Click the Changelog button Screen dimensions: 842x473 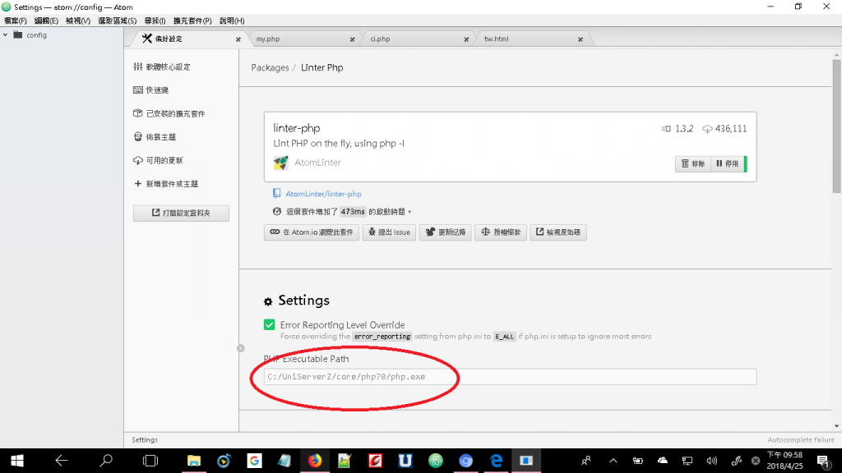pos(445,232)
